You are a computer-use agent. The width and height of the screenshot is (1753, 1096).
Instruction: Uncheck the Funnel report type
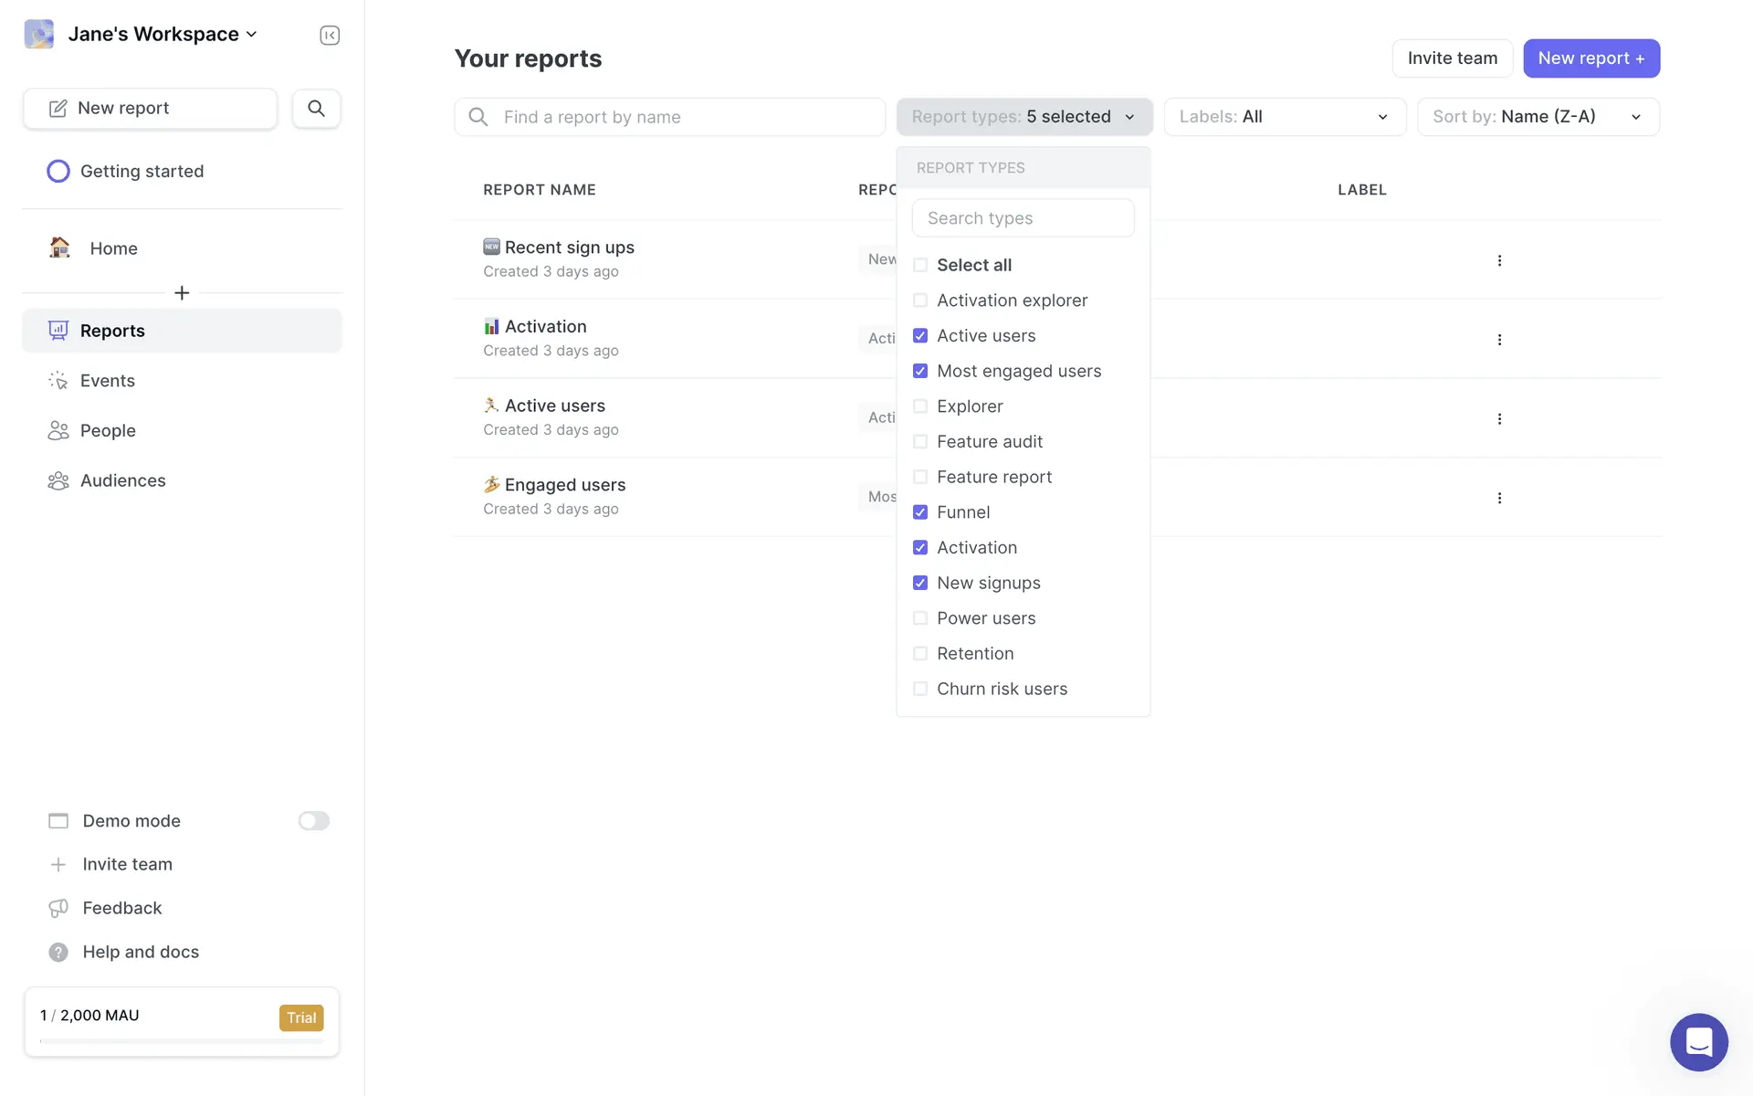(920, 512)
